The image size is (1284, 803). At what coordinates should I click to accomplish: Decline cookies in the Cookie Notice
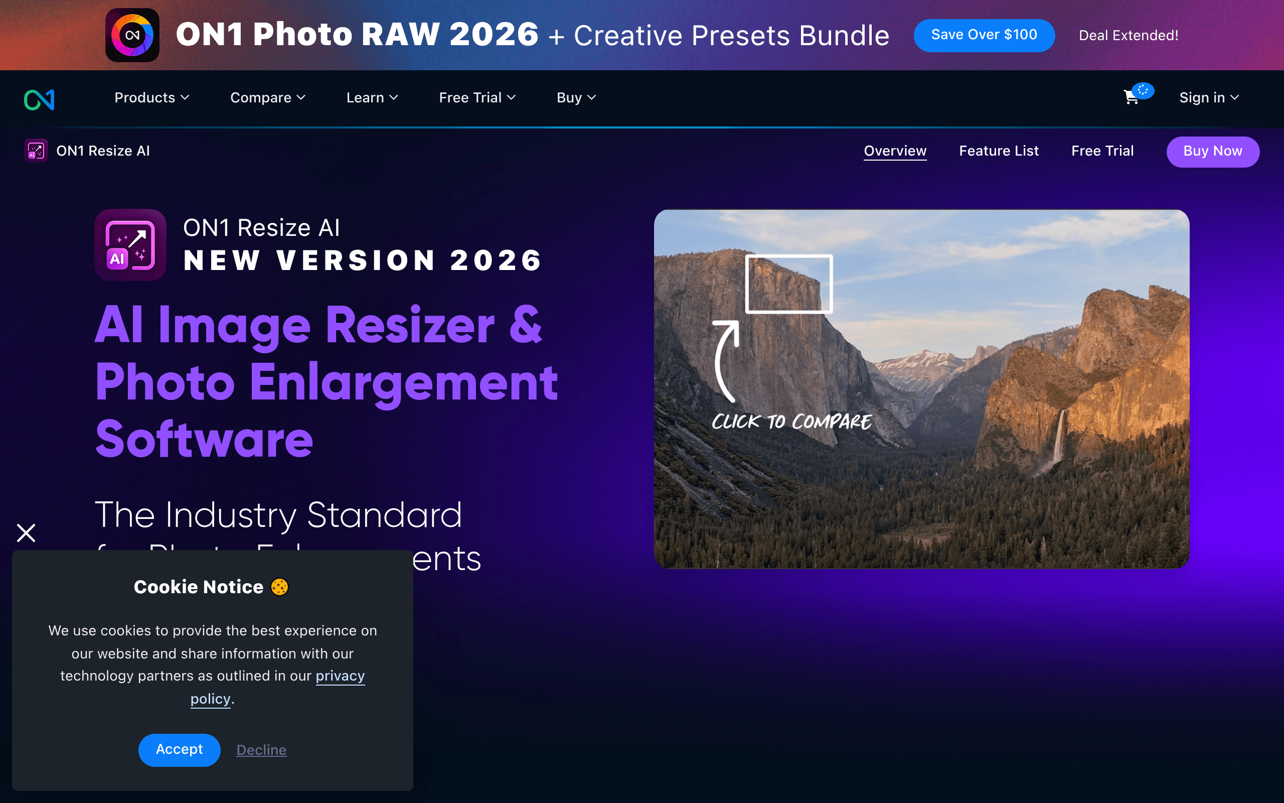(x=262, y=749)
